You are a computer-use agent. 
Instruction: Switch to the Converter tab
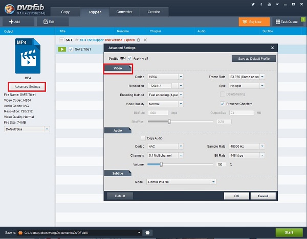[x=124, y=12]
